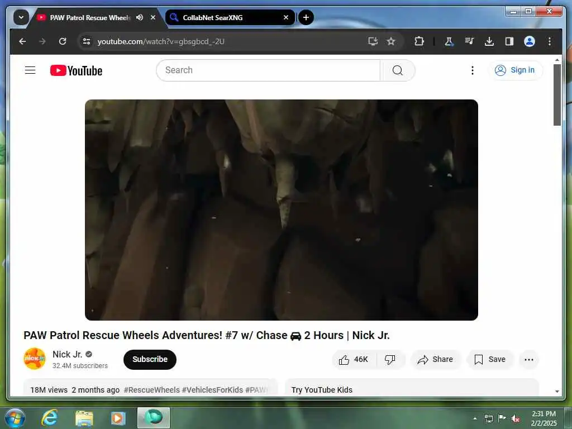
Task: Open the muted volume tray icon
Action: coord(516,418)
